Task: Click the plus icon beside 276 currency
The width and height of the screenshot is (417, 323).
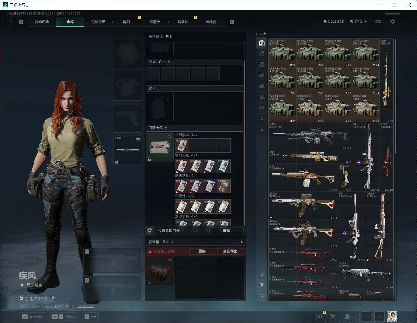Action: coord(365,21)
